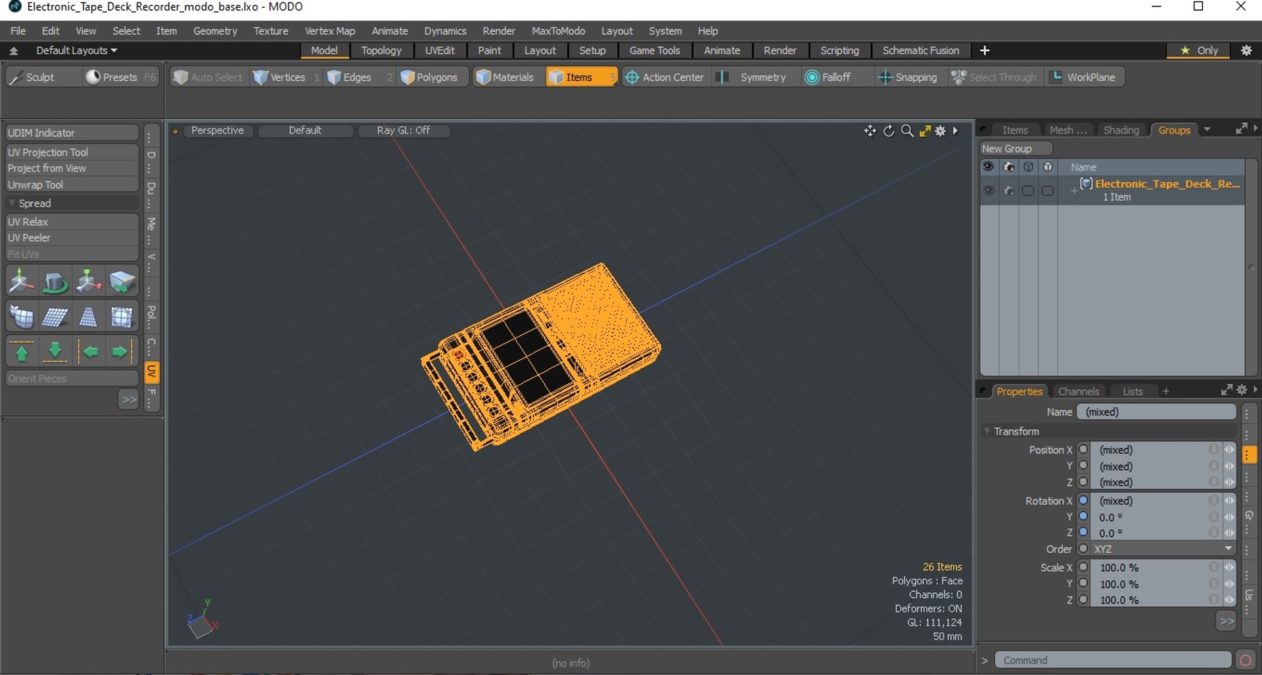Screen dimensions: 1262x675
Task: Click the green right arrow UV icon
Action: (120, 352)
